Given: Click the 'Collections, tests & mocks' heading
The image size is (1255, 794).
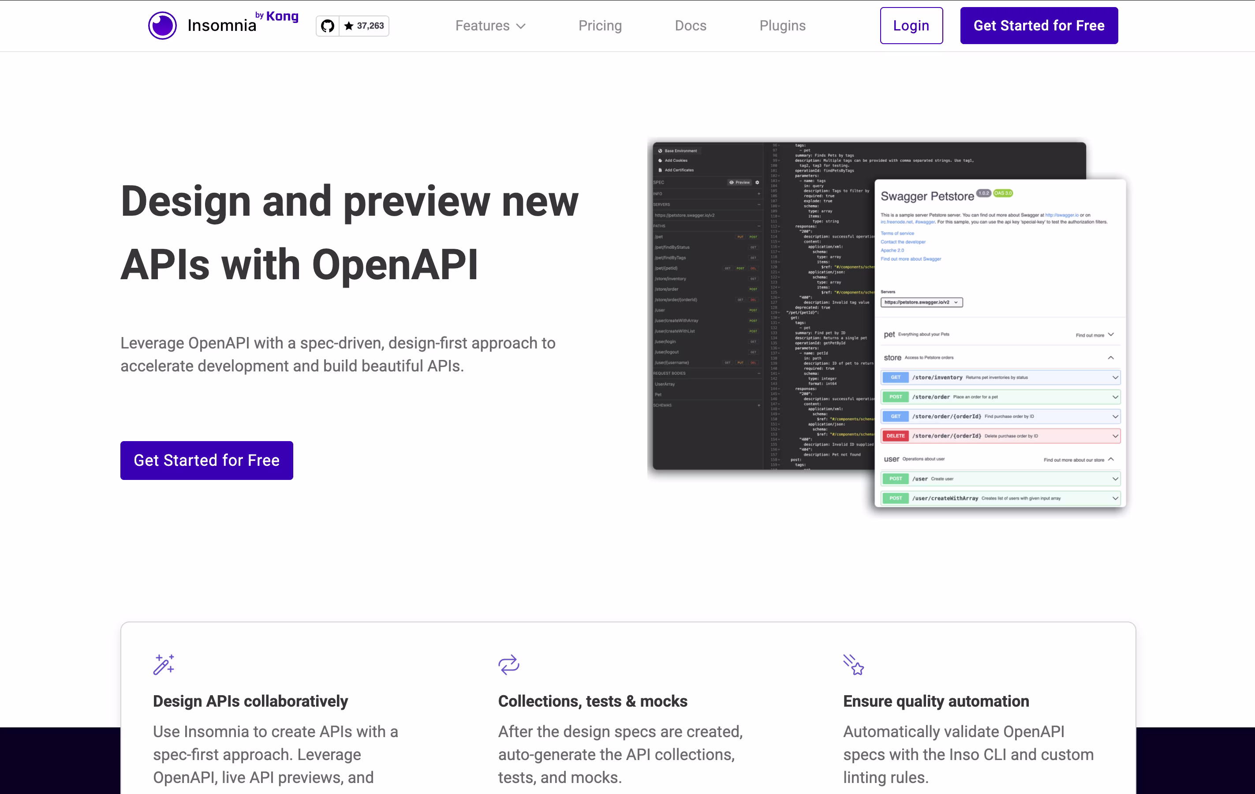Looking at the screenshot, I should pyautogui.click(x=593, y=701).
